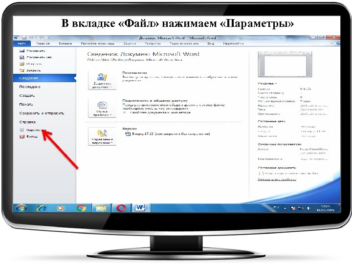This screenshot has height=264, width=352.
Task: Click the Теги property value field
Action: tap(311, 110)
